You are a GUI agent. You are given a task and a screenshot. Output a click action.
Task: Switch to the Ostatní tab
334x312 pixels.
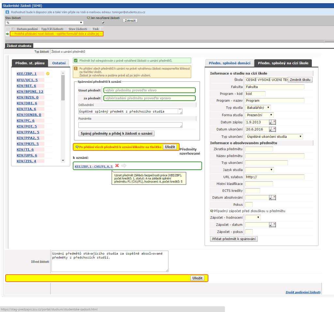59,63
